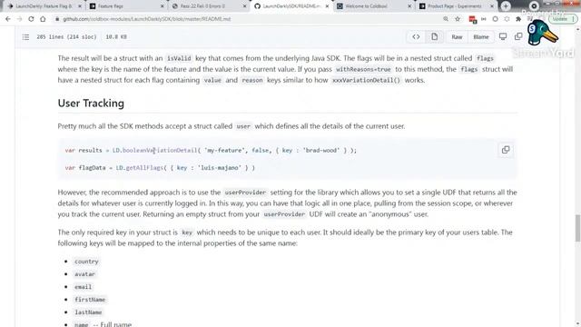Click the browser Update button

coord(563,19)
